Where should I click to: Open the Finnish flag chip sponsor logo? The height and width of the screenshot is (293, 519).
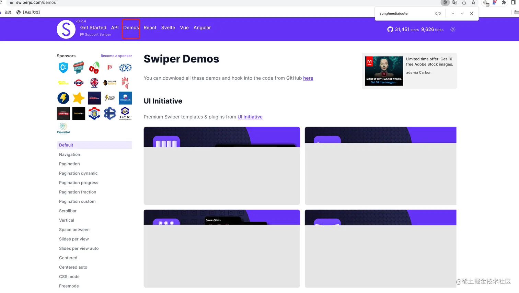coord(110,113)
